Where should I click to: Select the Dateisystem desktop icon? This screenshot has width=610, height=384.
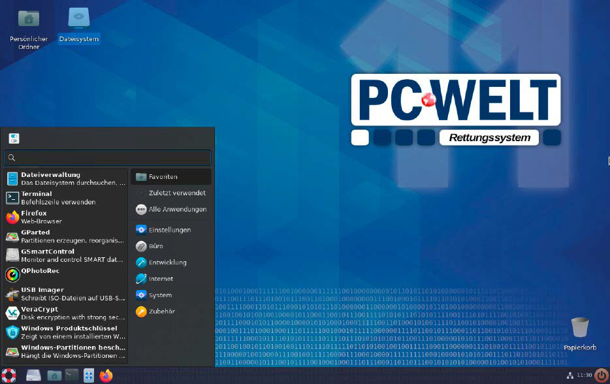pyautogui.click(x=79, y=25)
